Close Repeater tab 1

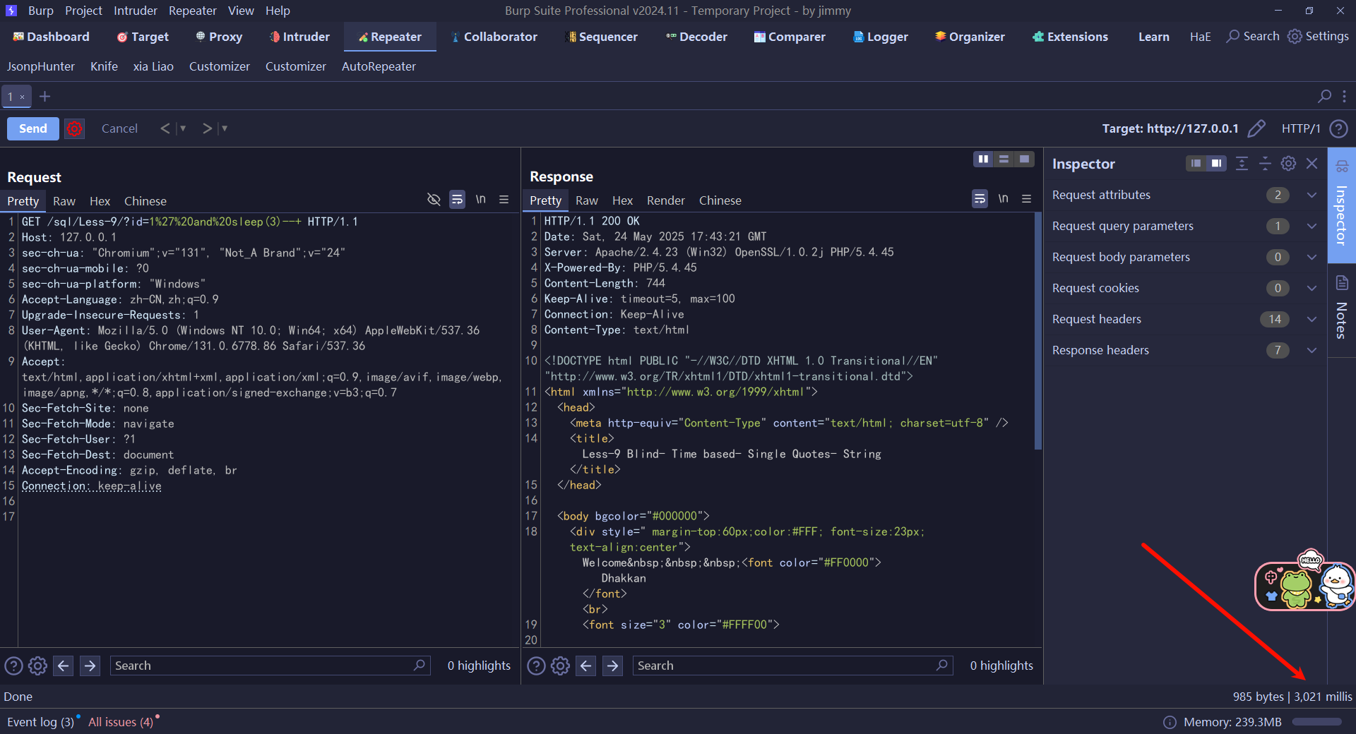pyautogui.click(x=23, y=97)
